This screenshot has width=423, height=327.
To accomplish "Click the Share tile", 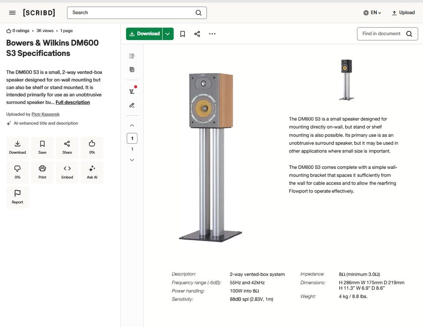I will point(67,147).
